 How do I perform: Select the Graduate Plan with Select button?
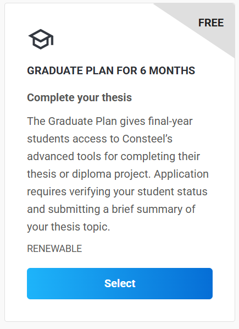(120, 283)
